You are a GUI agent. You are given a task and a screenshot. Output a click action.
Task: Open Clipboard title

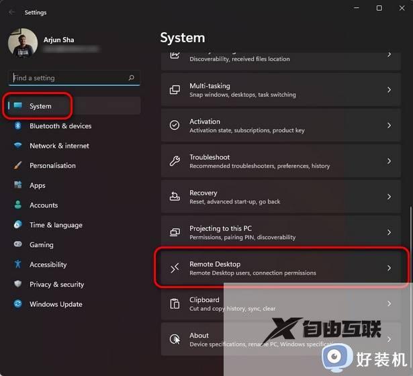[x=204, y=300]
